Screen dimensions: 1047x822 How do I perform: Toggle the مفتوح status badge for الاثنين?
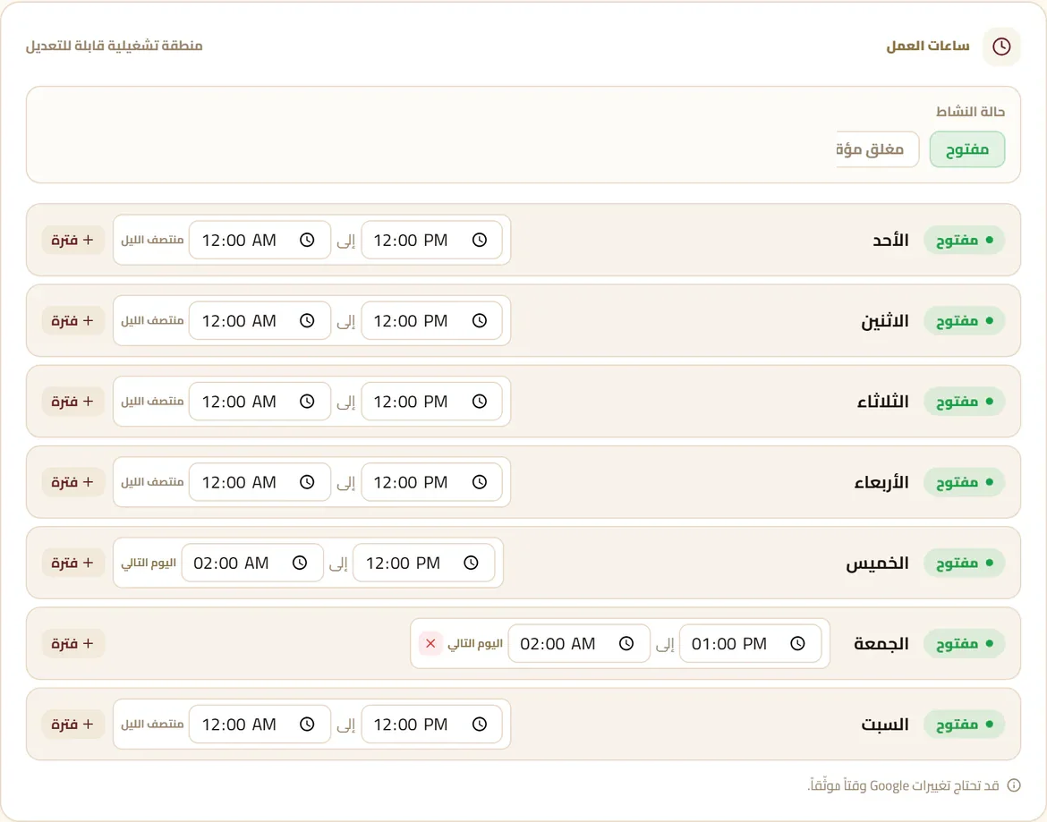coord(964,321)
